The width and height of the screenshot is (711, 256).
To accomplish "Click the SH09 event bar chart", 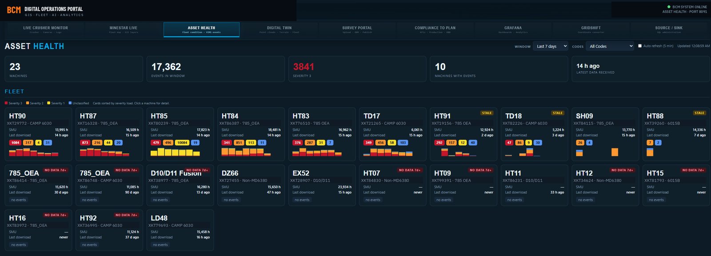I will [x=597, y=152].
